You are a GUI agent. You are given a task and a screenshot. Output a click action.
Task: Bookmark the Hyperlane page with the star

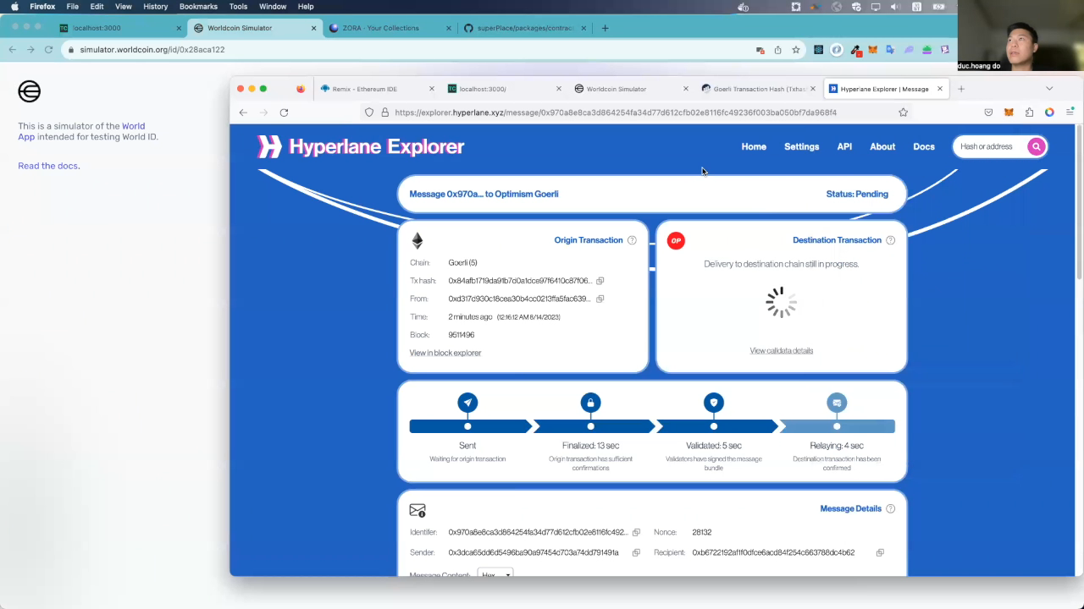coord(903,112)
